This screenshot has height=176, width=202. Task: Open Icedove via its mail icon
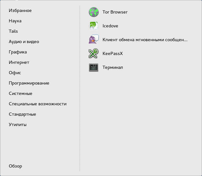(x=94, y=26)
